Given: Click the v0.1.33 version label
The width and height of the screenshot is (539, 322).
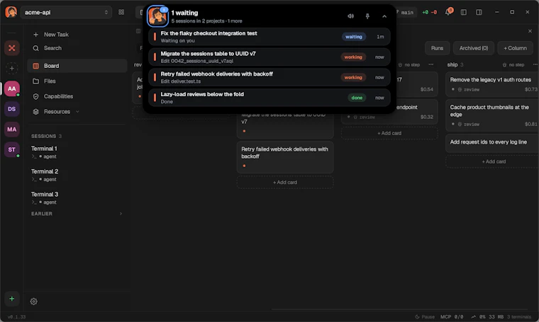Looking at the screenshot, I should pyautogui.click(x=16, y=317).
